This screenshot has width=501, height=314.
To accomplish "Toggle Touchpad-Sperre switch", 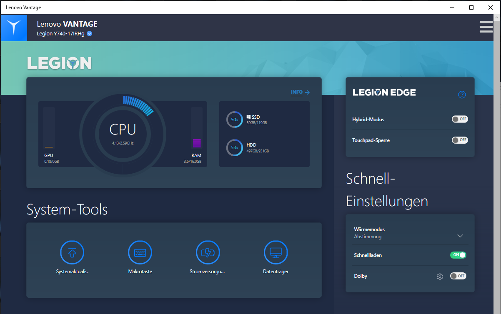I will [460, 140].
